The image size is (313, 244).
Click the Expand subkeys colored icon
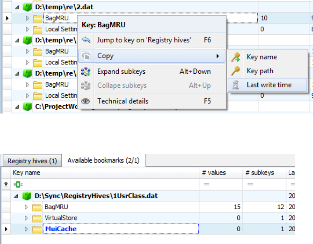(86, 72)
